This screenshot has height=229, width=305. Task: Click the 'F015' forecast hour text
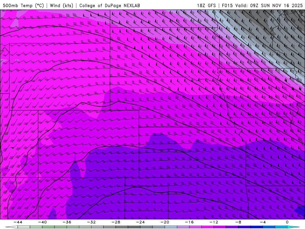pos(227,5)
